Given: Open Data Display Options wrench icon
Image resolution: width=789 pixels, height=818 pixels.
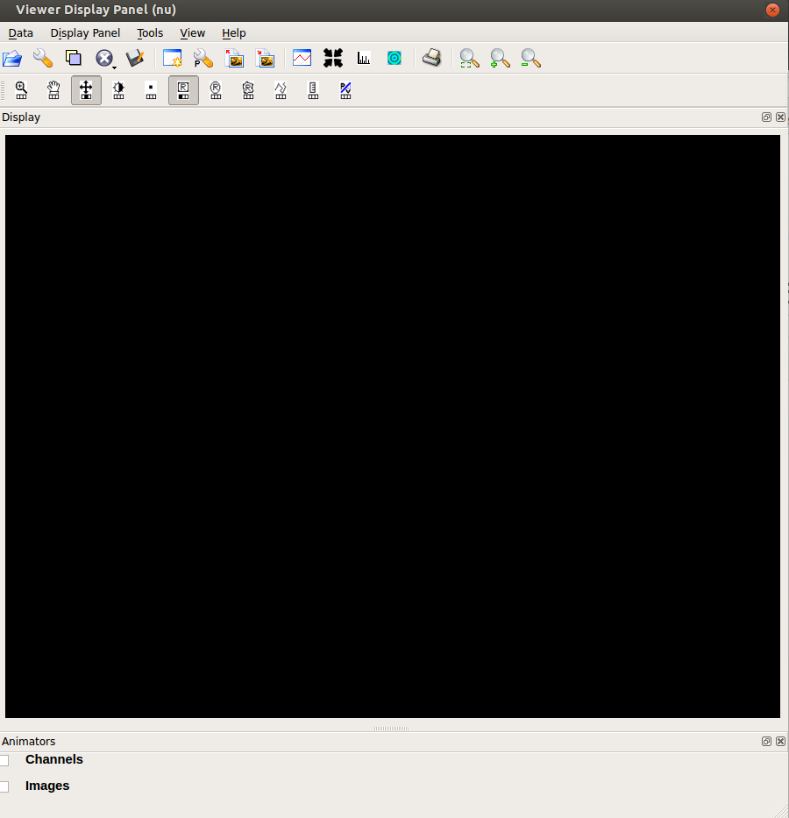Looking at the screenshot, I should pos(43,58).
